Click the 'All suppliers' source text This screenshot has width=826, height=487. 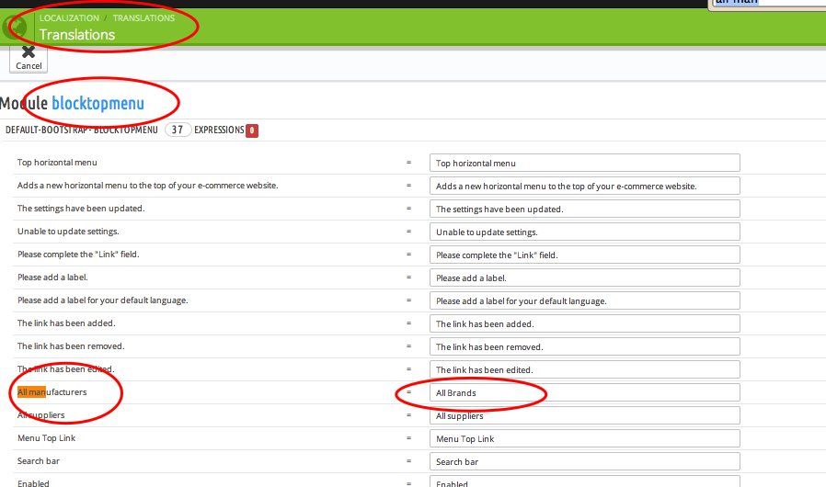coord(41,415)
